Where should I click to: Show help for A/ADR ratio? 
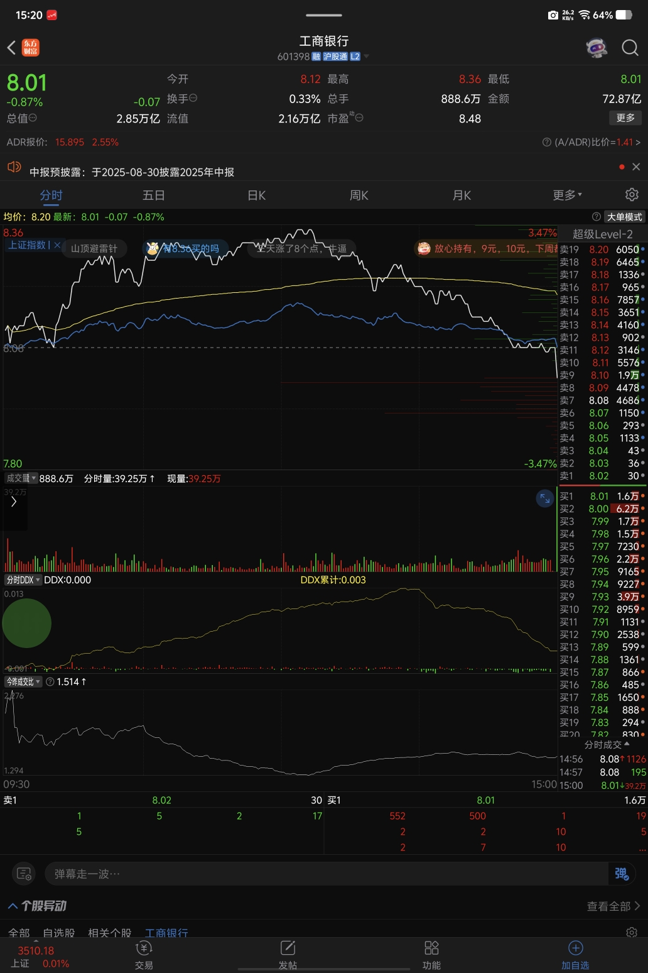546,143
